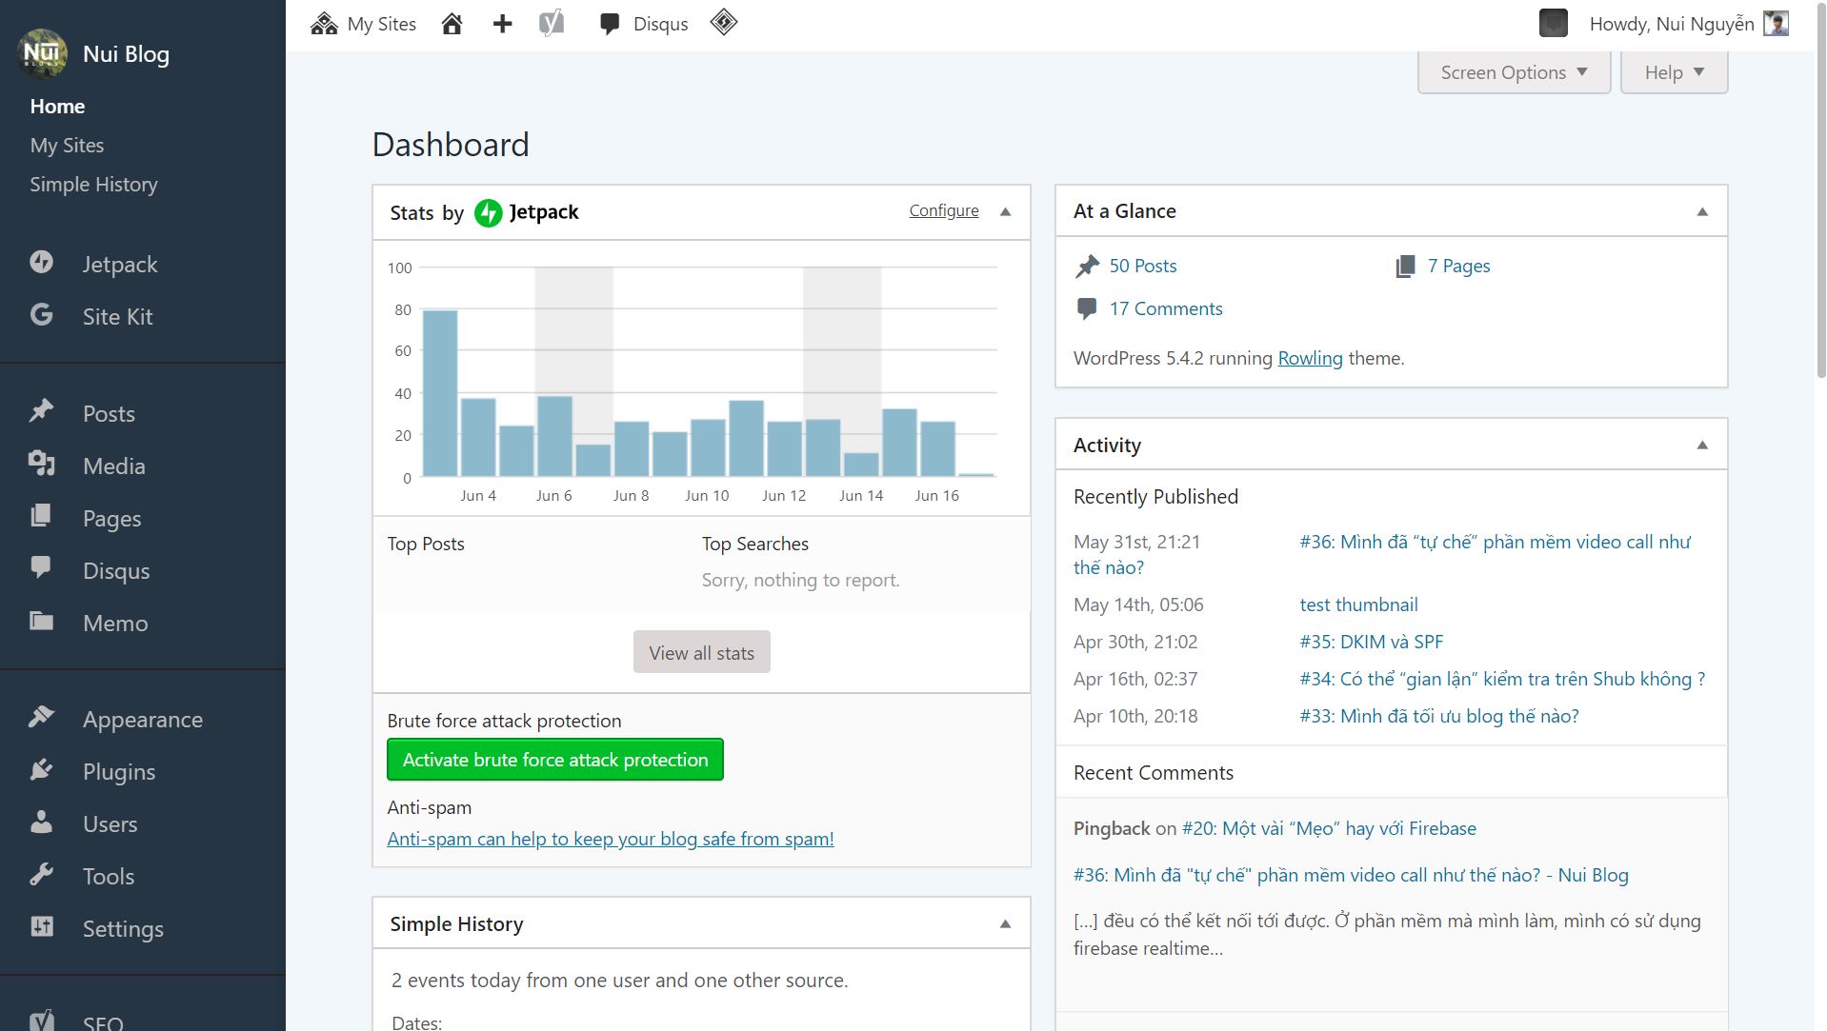Image resolution: width=1827 pixels, height=1031 pixels.
Task: Open the 50 Posts link
Action: pos(1143,266)
